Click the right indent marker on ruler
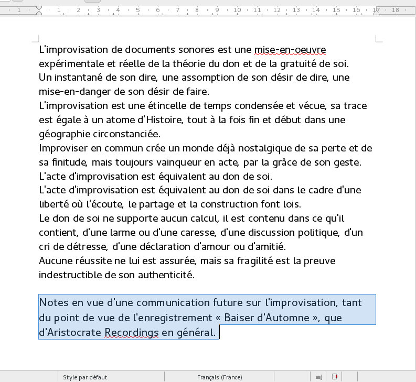 (376, 10)
